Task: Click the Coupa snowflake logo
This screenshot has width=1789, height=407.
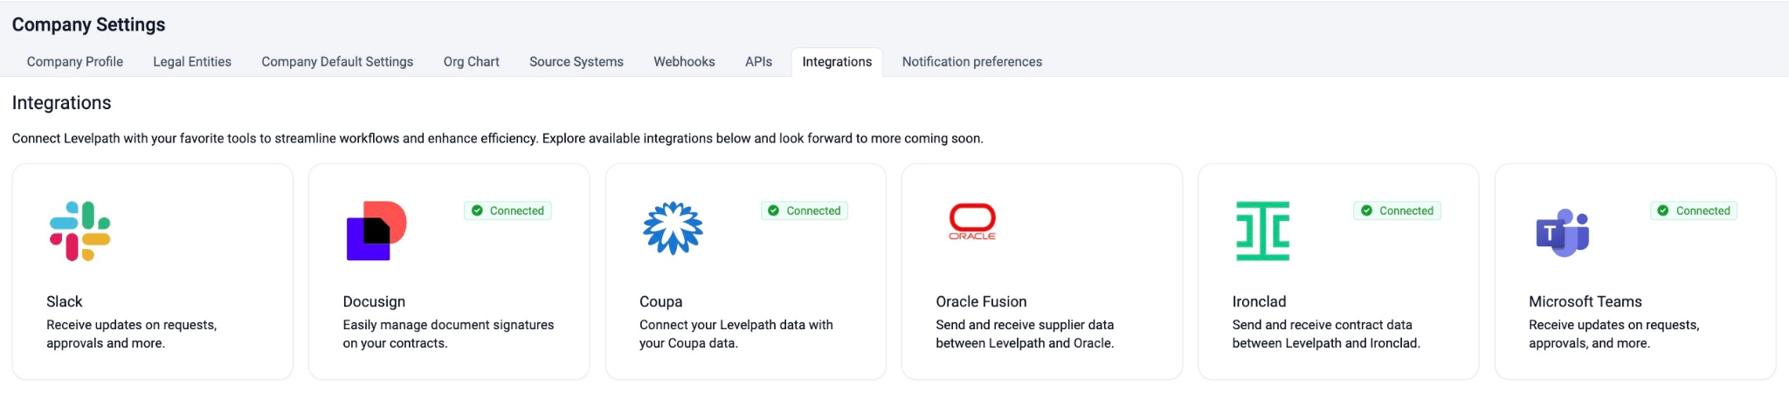Action: (x=673, y=229)
